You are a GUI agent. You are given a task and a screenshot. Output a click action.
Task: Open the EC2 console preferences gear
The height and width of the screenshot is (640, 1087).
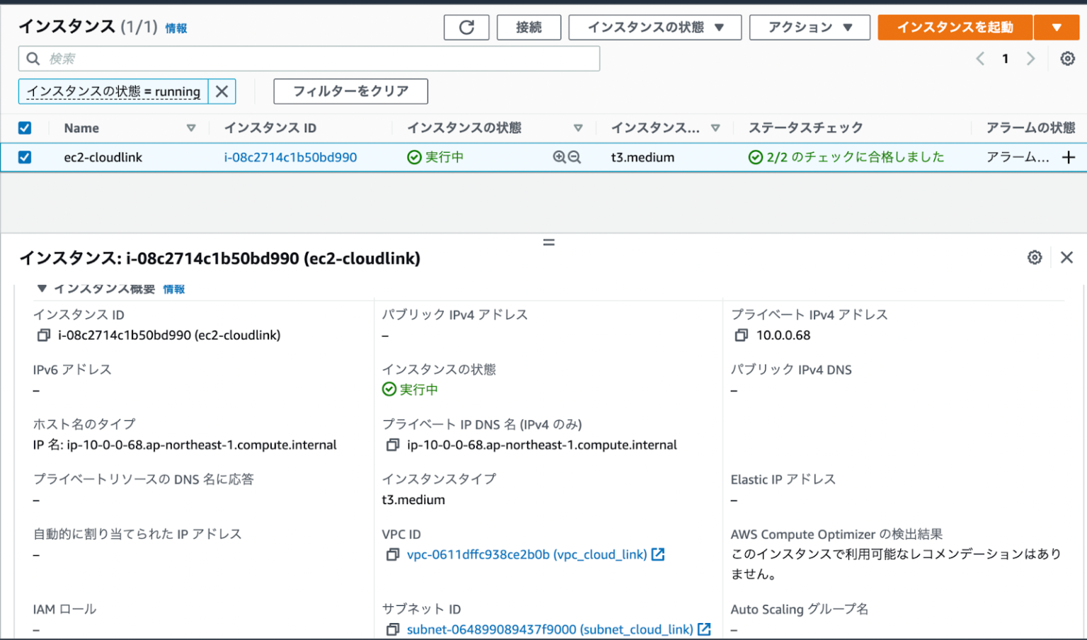tap(1067, 59)
